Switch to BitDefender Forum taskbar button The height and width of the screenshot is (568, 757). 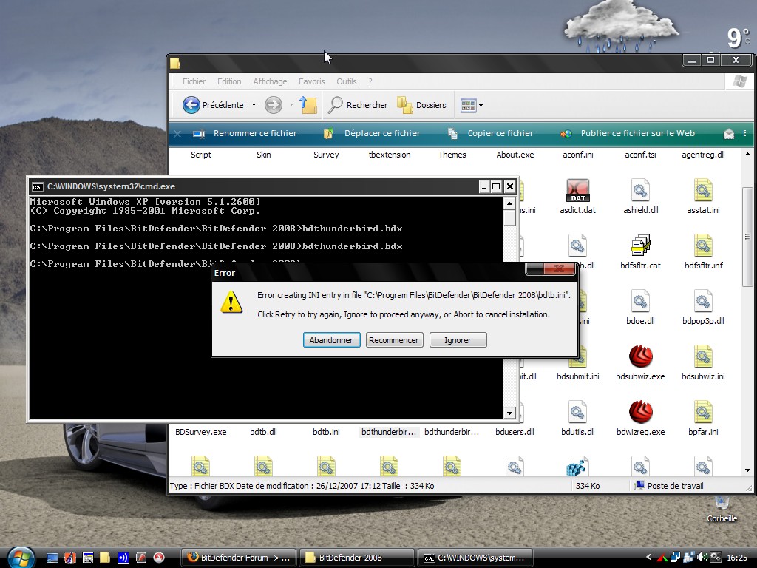(x=240, y=558)
